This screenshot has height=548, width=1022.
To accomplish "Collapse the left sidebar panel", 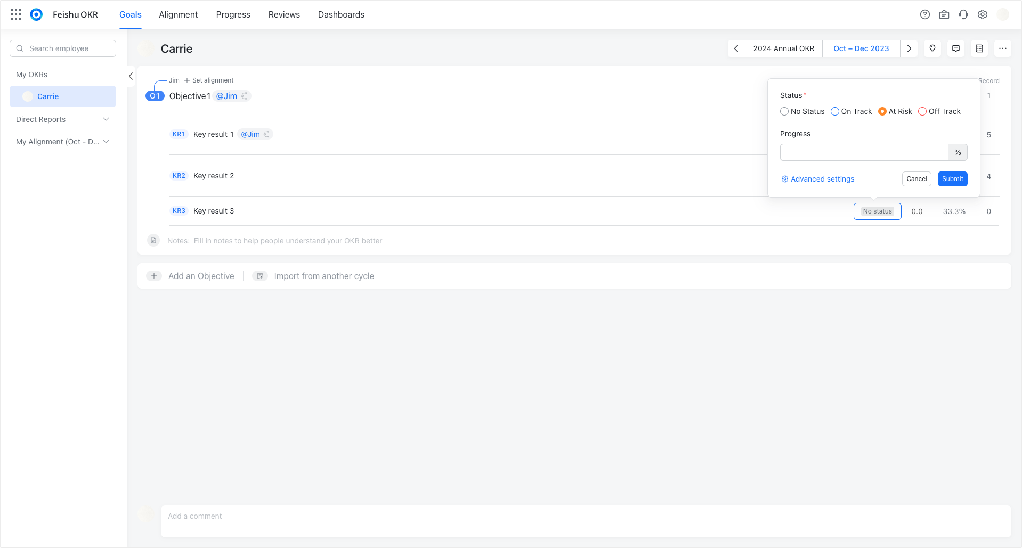I will (131, 76).
